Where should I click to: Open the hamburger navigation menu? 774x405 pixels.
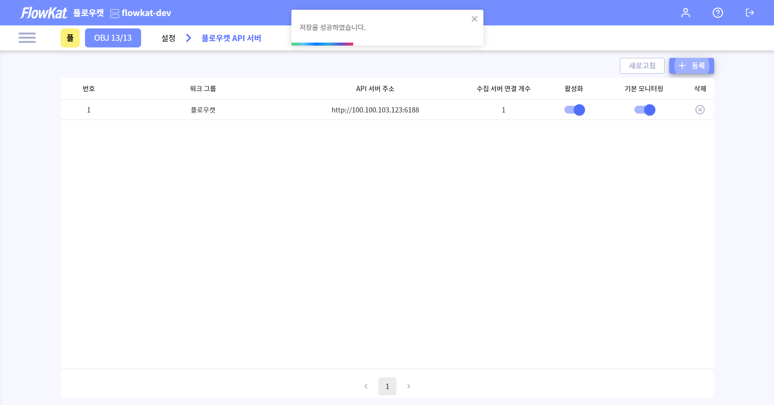point(27,38)
